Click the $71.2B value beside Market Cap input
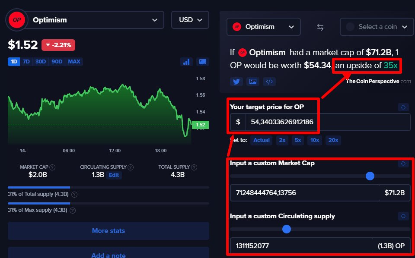 click(x=395, y=193)
